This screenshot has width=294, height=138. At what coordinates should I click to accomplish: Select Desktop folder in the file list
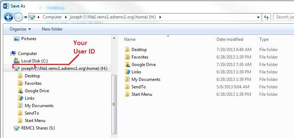(x=139, y=50)
